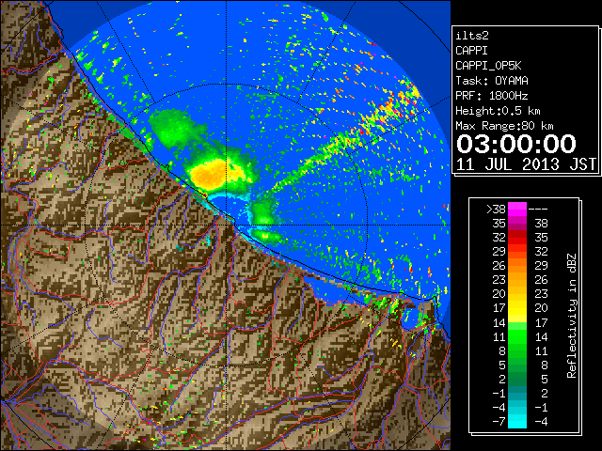
Task: Select the 'Task: OYAMA' line
Action: coord(492,81)
